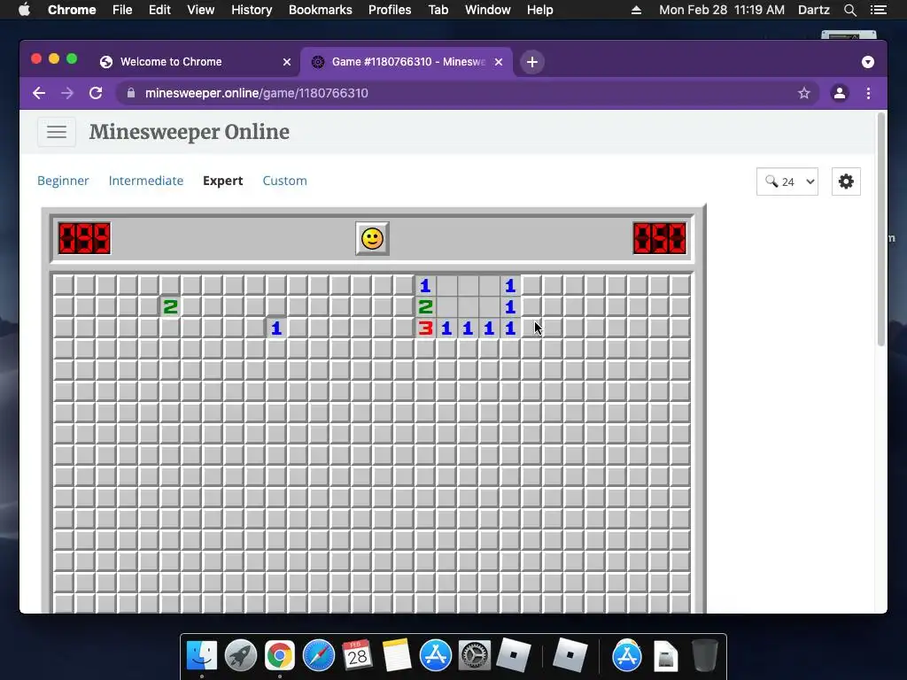Open the Chrome profile avatar icon
This screenshot has width=907, height=680.
pos(840,93)
